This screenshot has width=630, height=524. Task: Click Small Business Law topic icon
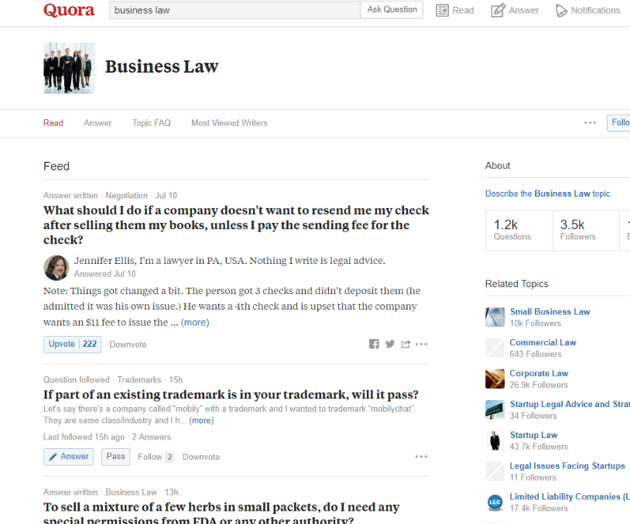tap(495, 317)
